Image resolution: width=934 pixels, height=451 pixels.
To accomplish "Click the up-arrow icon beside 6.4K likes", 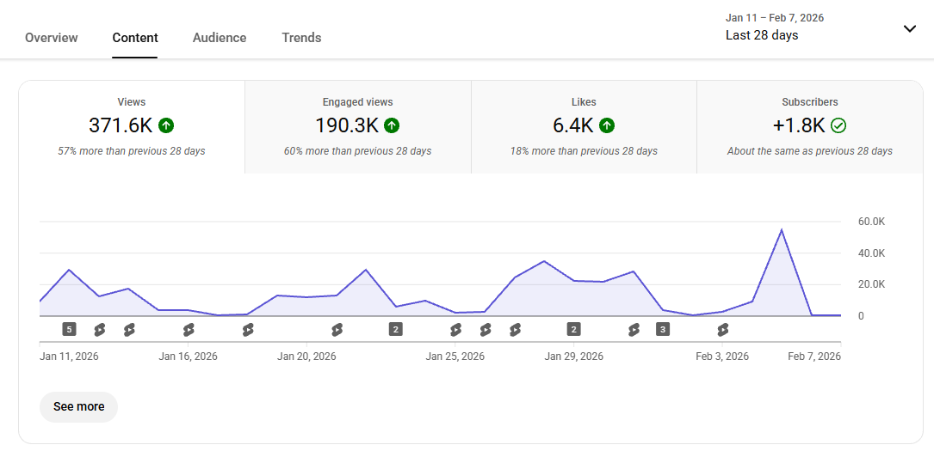I will (607, 125).
